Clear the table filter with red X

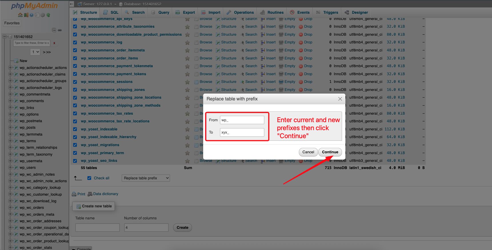[x=54, y=43]
